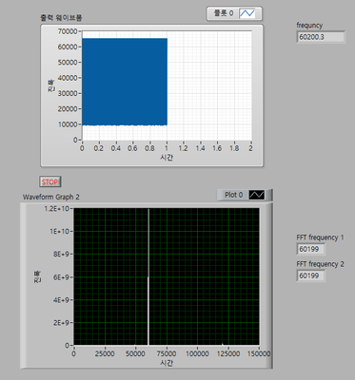
Task: Click the STOP button
Action: point(49,182)
